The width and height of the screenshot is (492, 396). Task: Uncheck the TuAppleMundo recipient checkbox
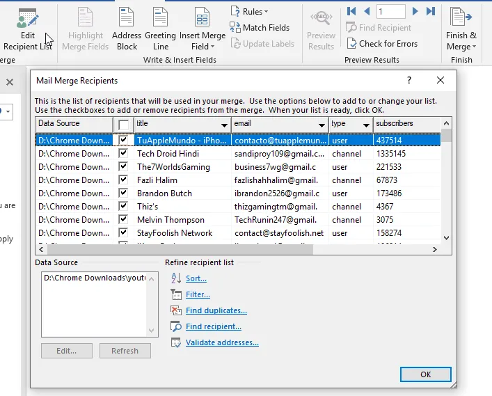(123, 140)
